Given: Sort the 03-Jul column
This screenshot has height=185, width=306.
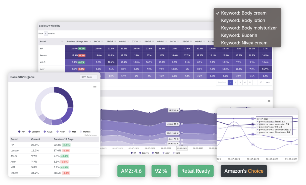Looking at the screenshot, I should tap(191, 41).
